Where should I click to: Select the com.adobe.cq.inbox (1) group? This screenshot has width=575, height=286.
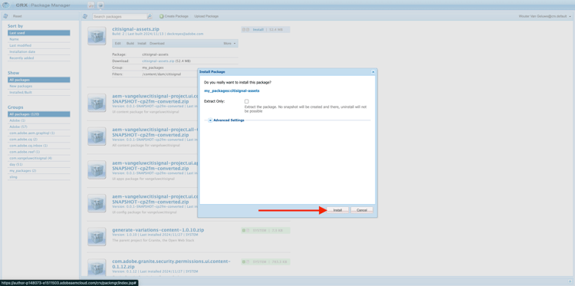39,146
